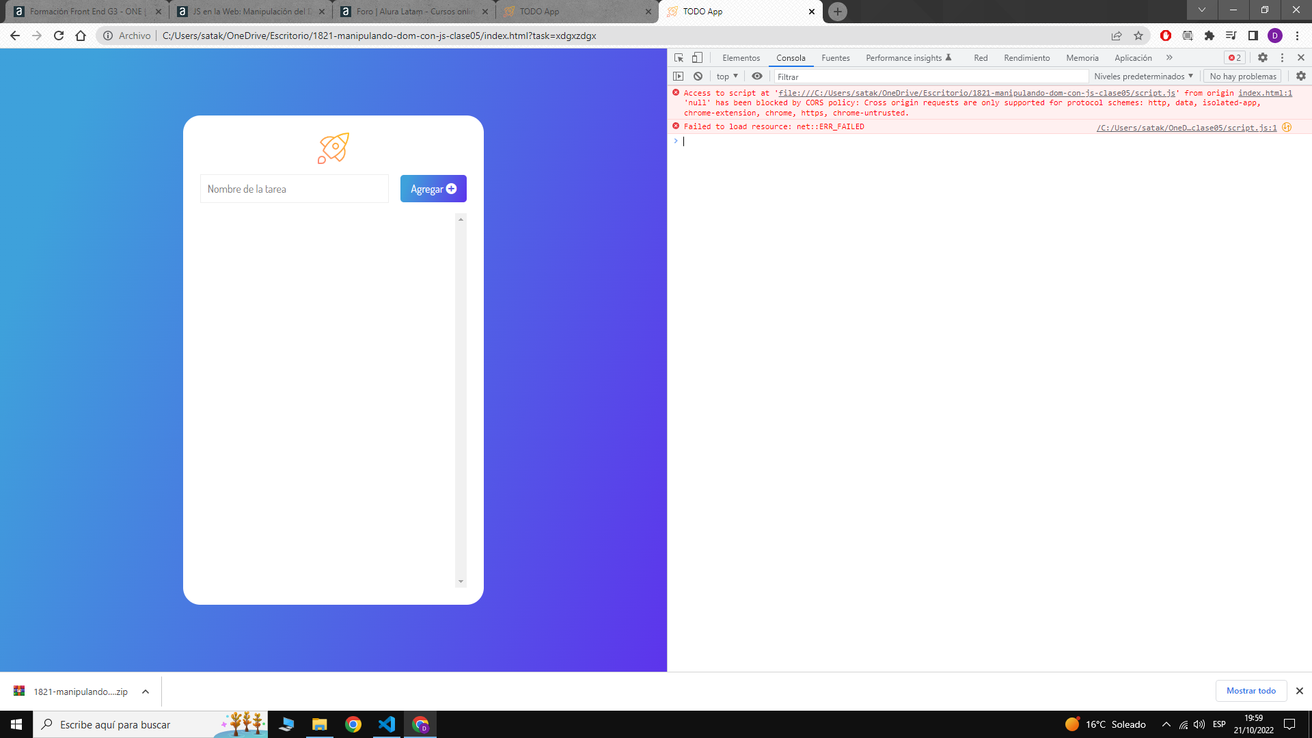Screen dimensions: 1312x738
Task: Open the media control playlist icon
Action: coord(1231,36)
